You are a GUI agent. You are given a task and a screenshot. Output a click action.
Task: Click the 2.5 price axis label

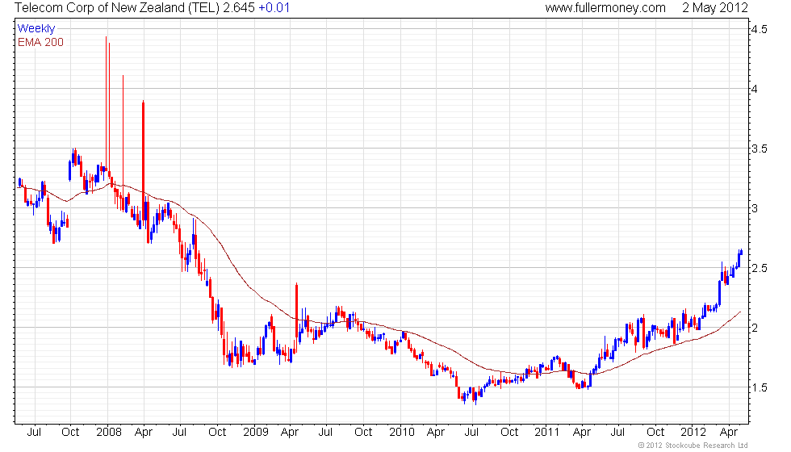[760, 268]
